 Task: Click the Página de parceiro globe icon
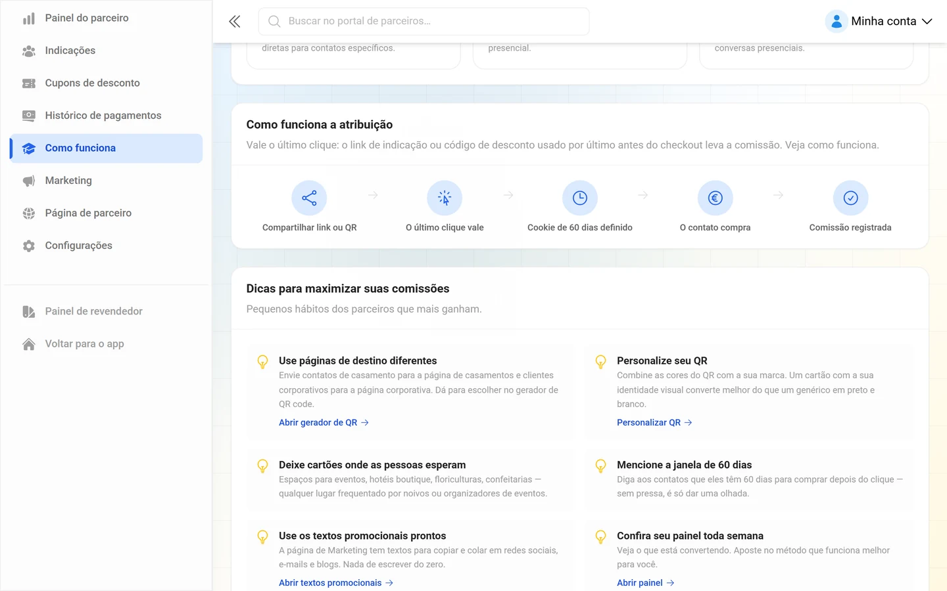pos(29,213)
